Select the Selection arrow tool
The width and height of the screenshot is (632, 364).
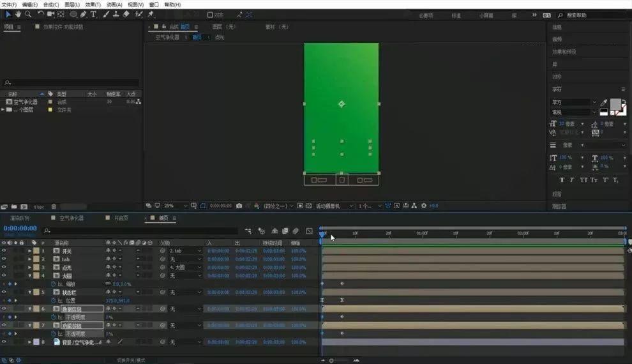8,15
